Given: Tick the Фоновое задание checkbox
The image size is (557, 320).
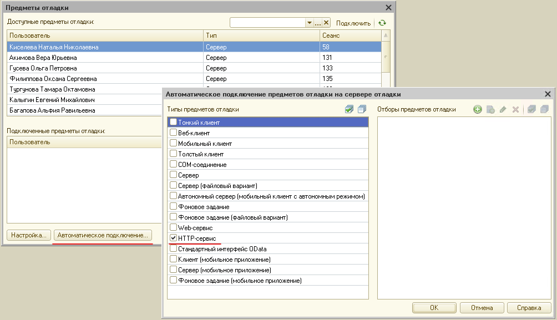Looking at the screenshot, I should tap(173, 206).
